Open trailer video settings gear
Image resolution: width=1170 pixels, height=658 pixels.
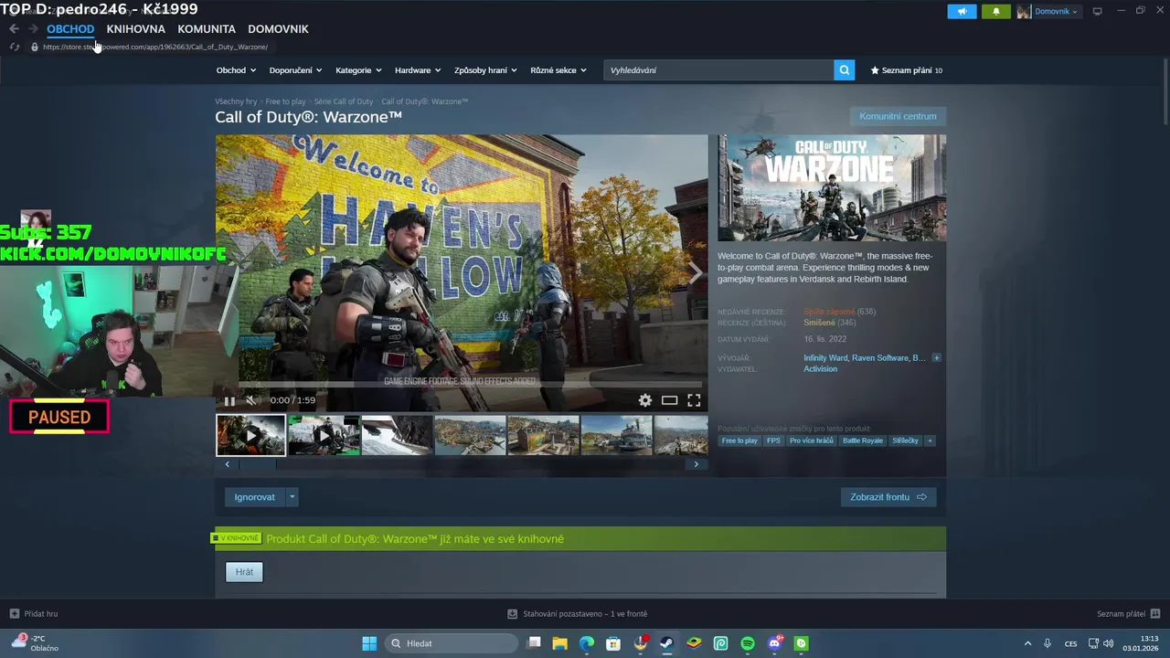pyautogui.click(x=645, y=400)
